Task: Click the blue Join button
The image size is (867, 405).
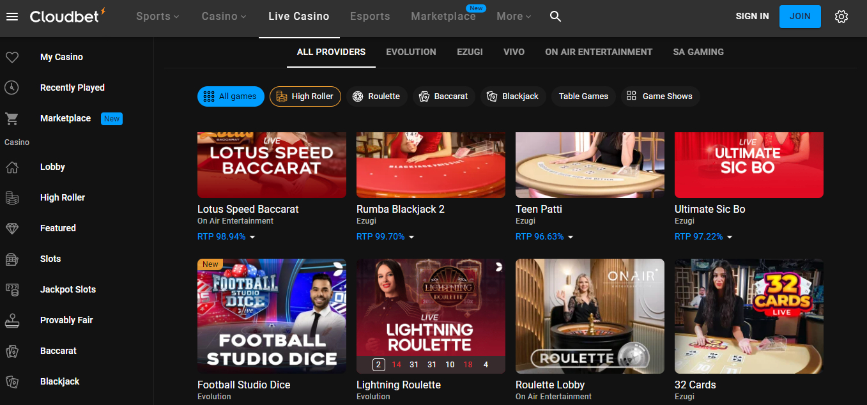Action: (800, 17)
